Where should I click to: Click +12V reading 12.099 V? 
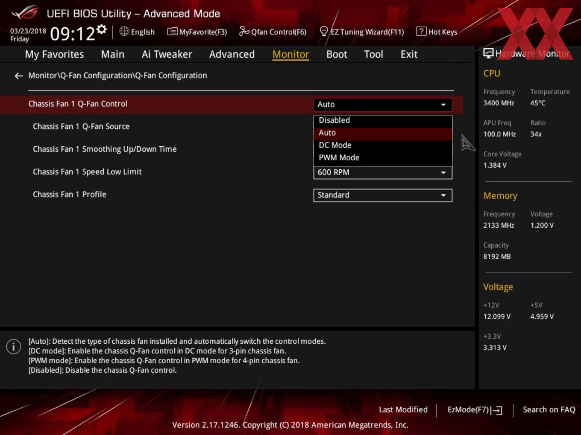(x=497, y=316)
